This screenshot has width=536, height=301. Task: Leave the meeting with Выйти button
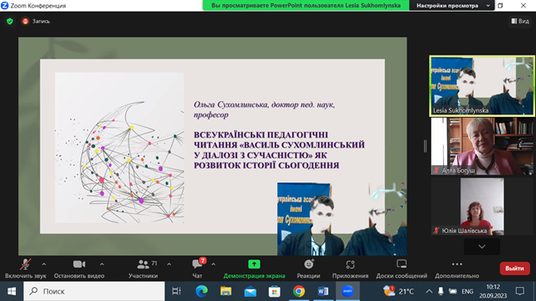pyautogui.click(x=514, y=269)
